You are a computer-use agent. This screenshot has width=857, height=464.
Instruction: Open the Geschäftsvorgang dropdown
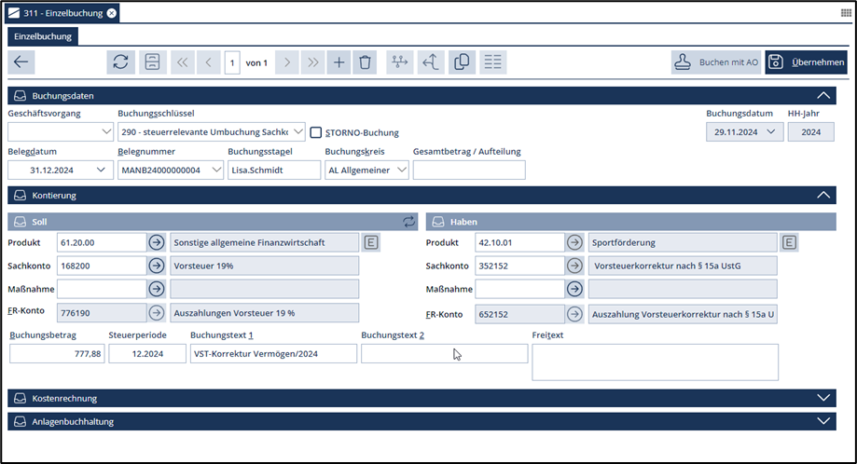pyautogui.click(x=61, y=132)
